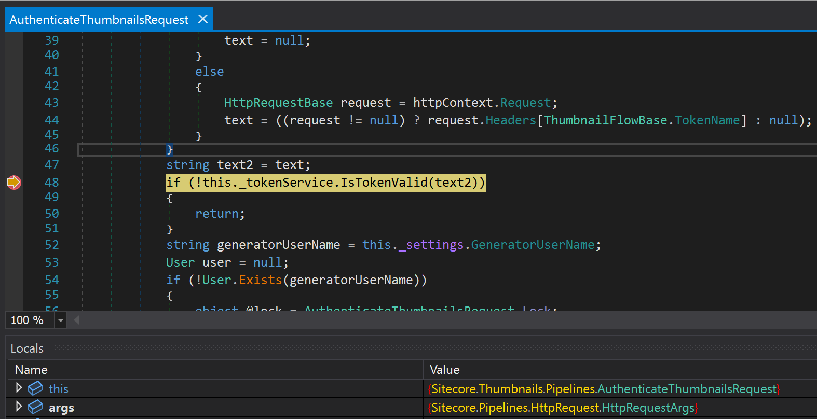The width and height of the screenshot is (817, 419).
Task: Expand the 'args' variable node
Action: tap(19, 407)
